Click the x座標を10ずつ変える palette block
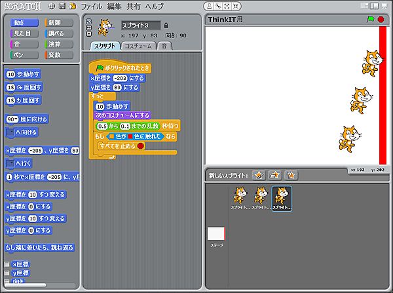This screenshot has height=293, width=393. click(x=35, y=195)
